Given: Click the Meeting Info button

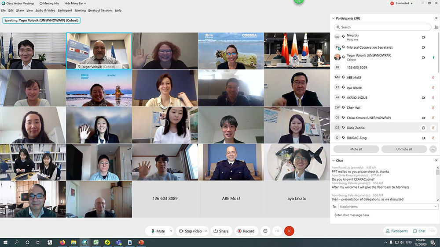Looking at the screenshot, I should 49,4.
